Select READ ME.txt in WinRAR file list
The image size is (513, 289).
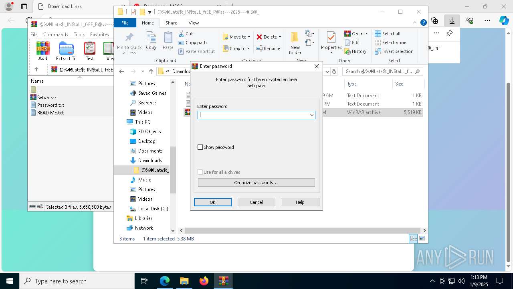[50, 112]
